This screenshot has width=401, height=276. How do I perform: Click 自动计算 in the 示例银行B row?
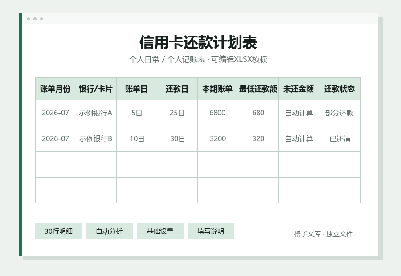click(x=299, y=138)
